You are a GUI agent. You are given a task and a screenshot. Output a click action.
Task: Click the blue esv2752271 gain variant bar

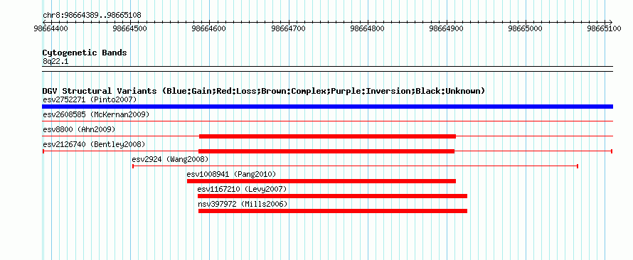[327, 107]
